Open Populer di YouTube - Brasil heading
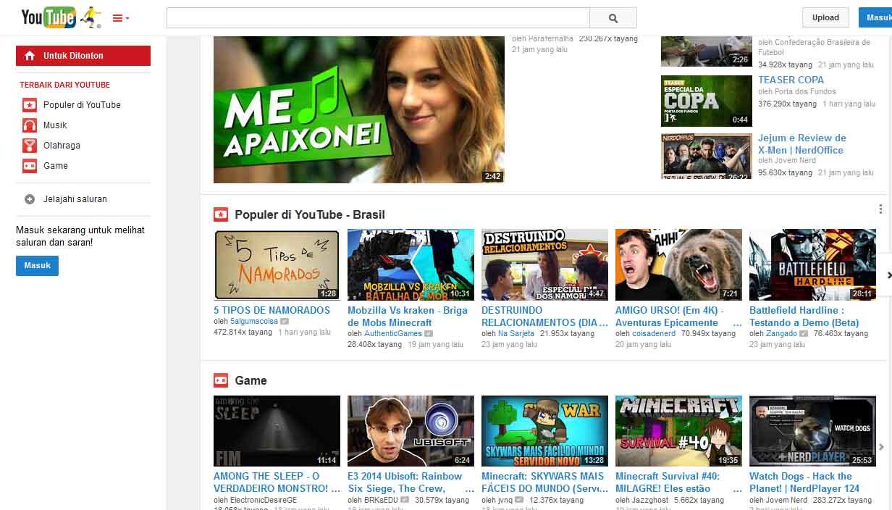The width and height of the screenshot is (892, 510). [310, 215]
